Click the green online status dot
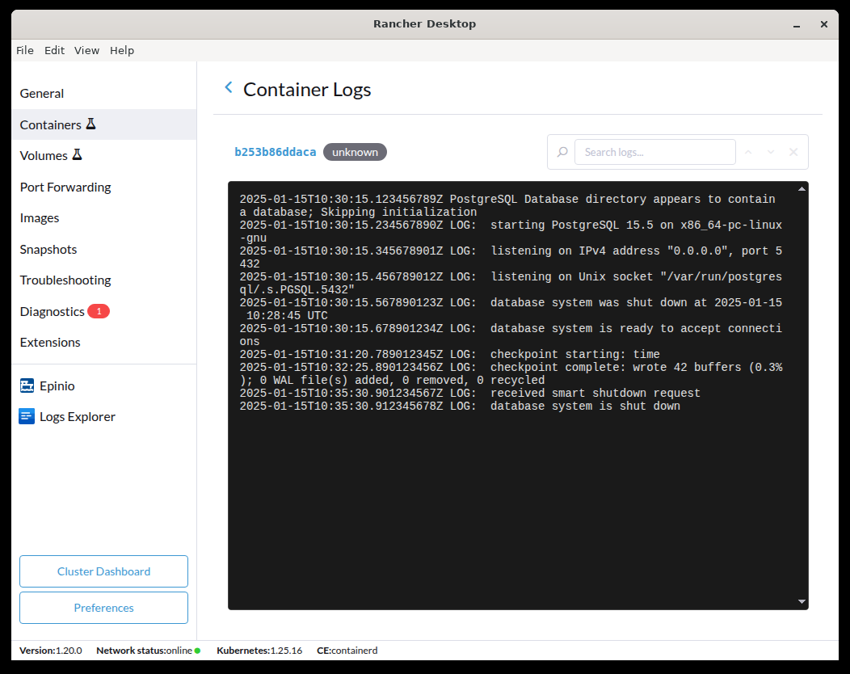This screenshot has width=850, height=674. click(x=196, y=650)
